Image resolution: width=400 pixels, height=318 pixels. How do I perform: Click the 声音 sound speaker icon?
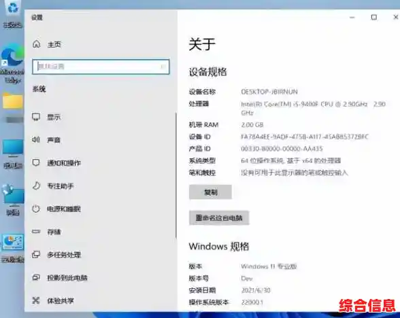[36, 140]
